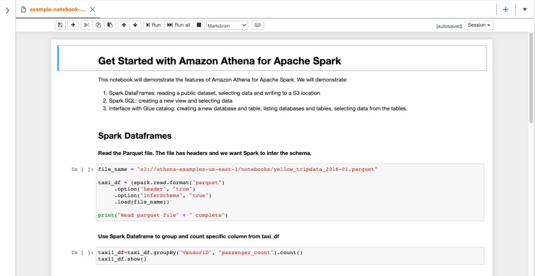
Task: Insert a new cell with plus icon
Action: 73,25
